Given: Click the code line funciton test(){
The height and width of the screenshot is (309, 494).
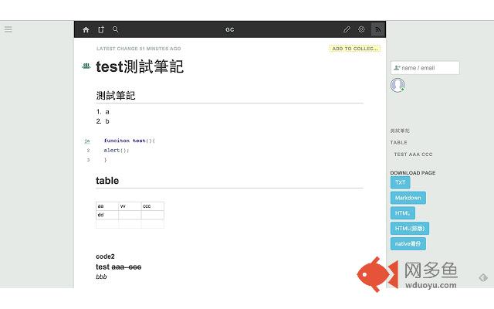Looking at the screenshot, I should coord(129,141).
